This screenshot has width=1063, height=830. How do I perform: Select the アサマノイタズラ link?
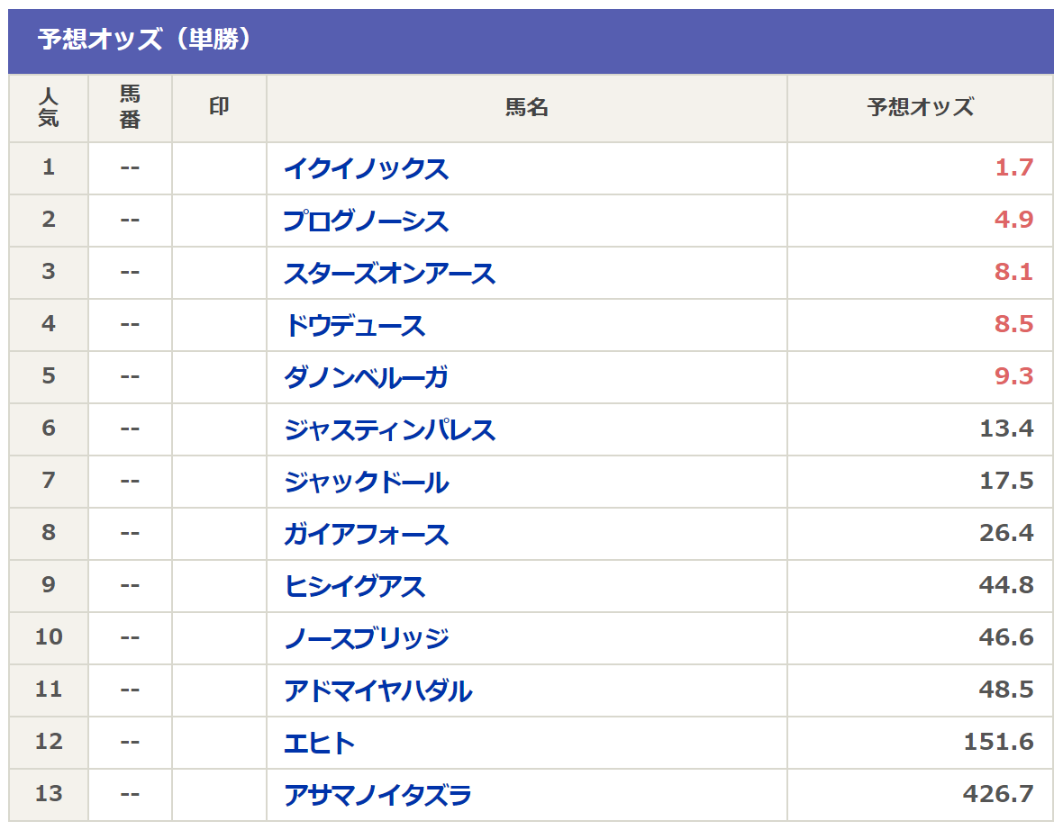tap(378, 794)
